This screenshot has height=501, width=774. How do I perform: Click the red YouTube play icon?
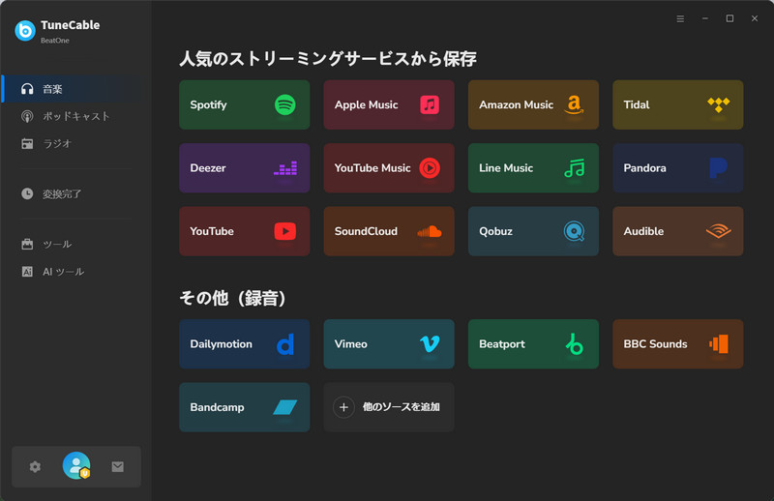(284, 231)
